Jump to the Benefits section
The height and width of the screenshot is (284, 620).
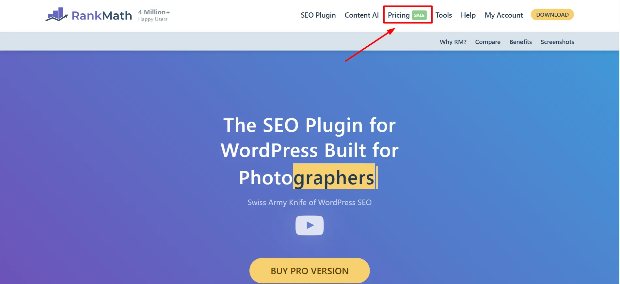coord(520,42)
